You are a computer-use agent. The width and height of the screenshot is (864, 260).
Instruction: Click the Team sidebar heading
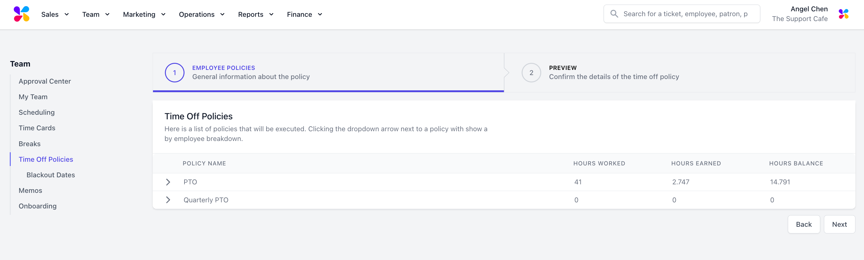20,63
